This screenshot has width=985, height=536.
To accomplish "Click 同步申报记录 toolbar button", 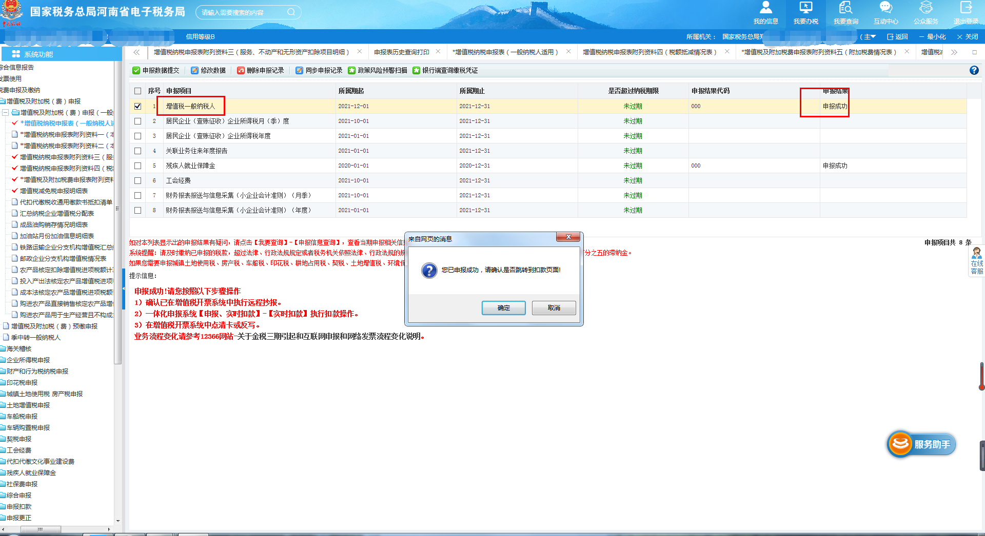I will (319, 70).
